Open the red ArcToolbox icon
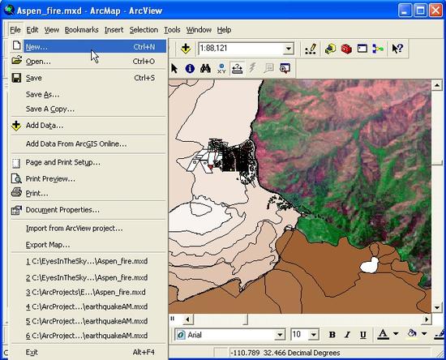 [346, 49]
